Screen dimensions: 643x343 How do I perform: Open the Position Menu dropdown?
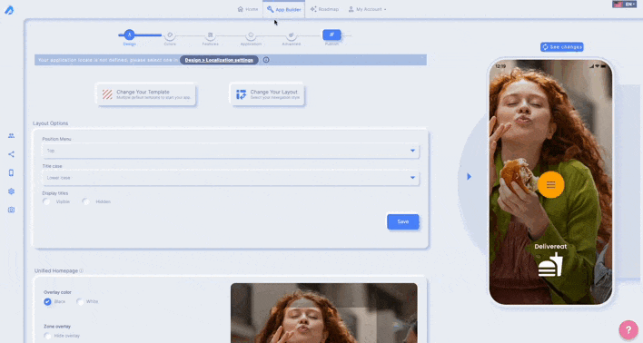[231, 151]
